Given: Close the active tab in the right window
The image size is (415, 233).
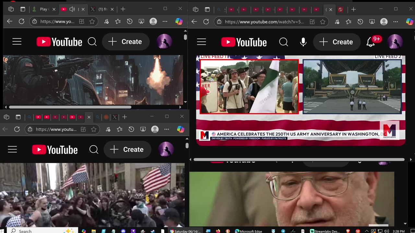Looking at the screenshot, I should coord(330,9).
